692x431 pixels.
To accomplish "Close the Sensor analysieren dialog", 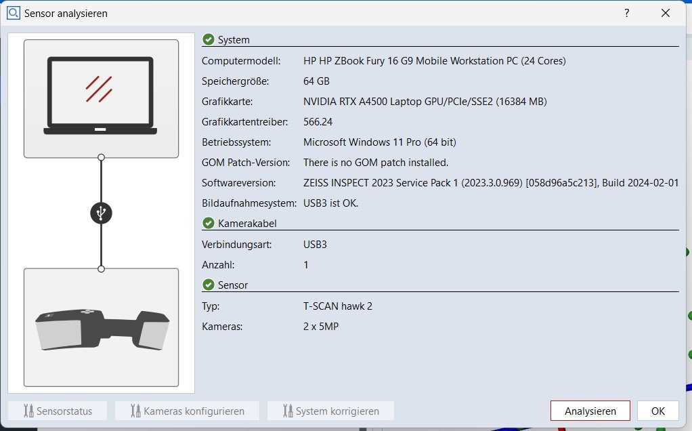I will (x=666, y=13).
